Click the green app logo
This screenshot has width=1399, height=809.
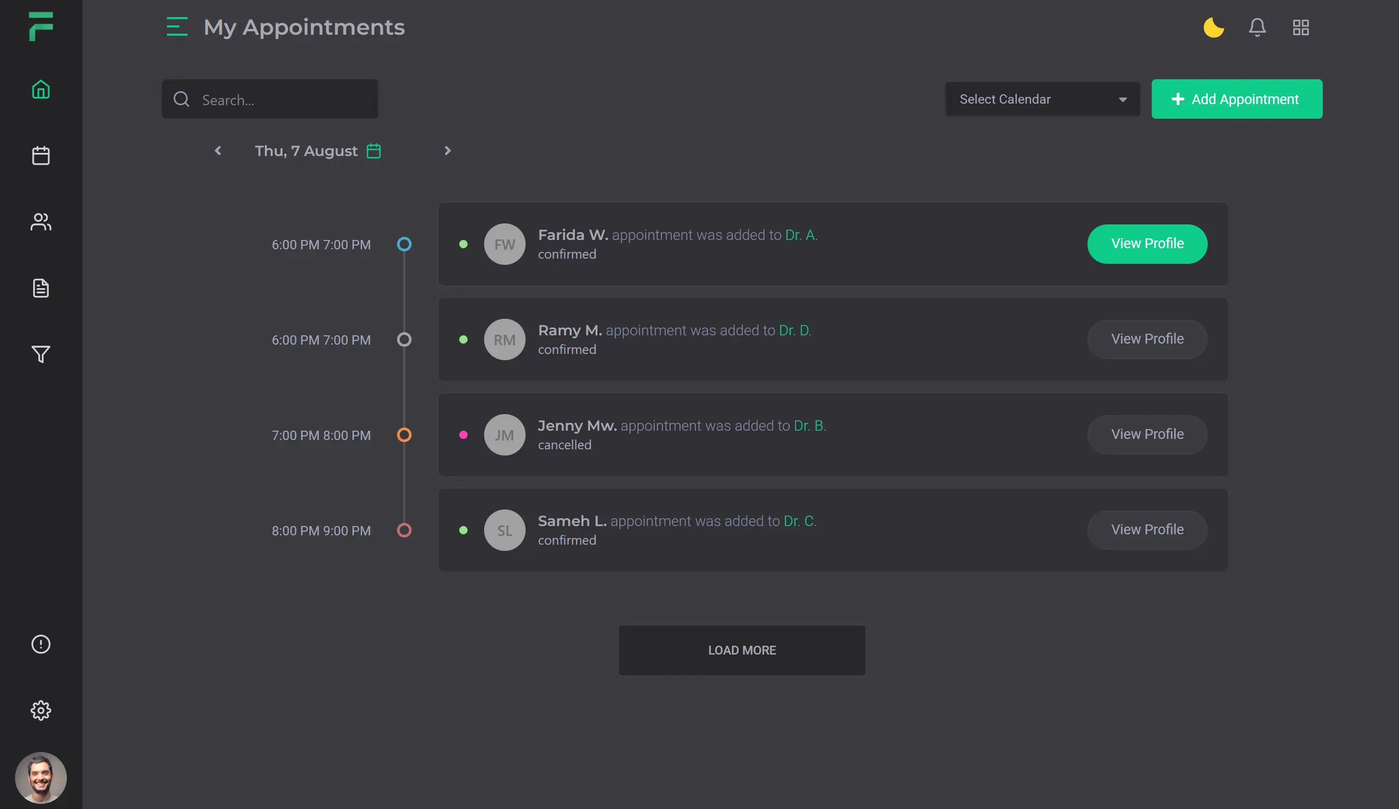pos(40,26)
